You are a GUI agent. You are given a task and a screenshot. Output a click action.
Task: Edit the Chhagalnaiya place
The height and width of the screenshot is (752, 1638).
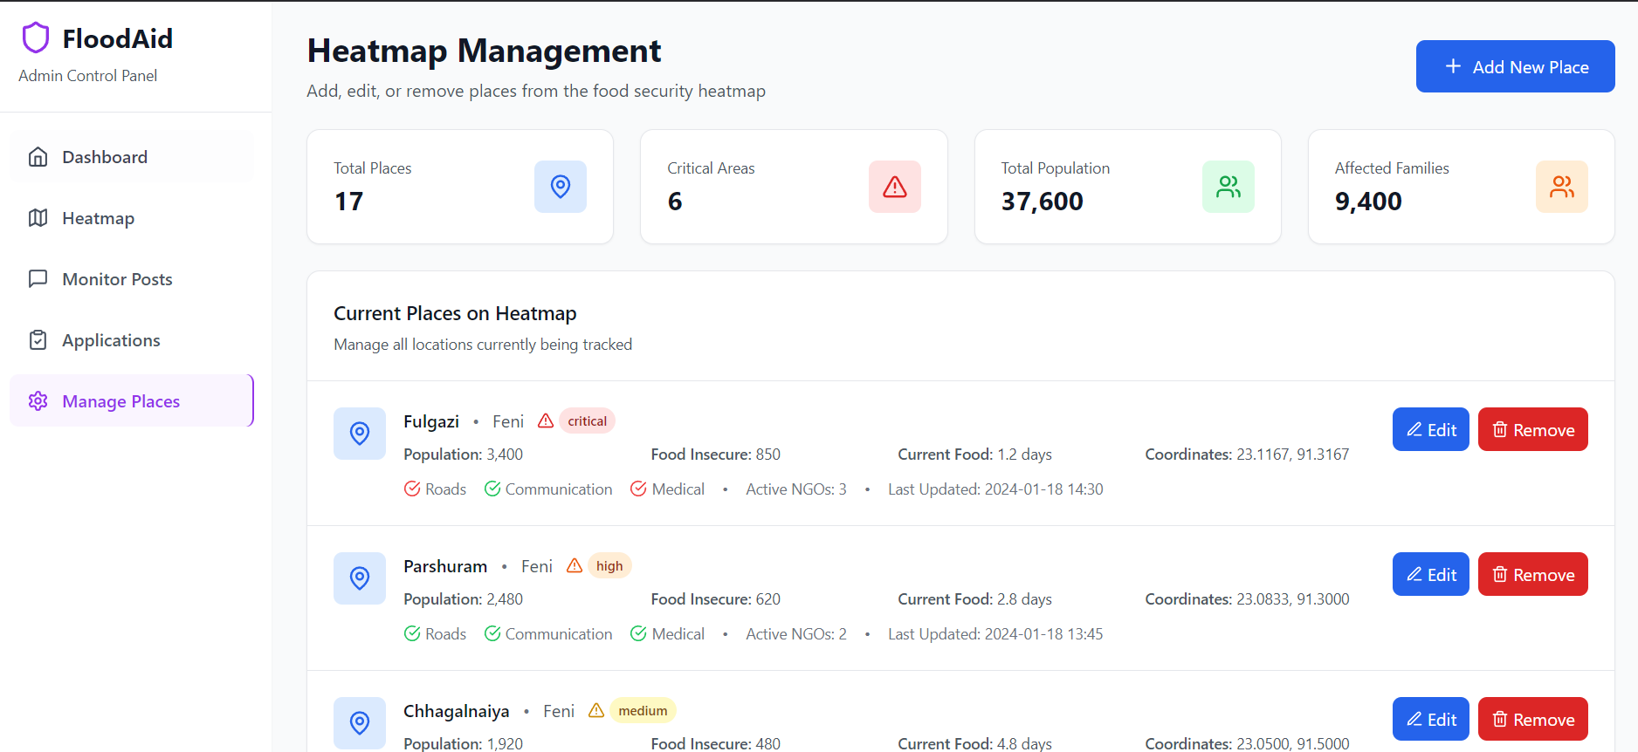coord(1430,719)
